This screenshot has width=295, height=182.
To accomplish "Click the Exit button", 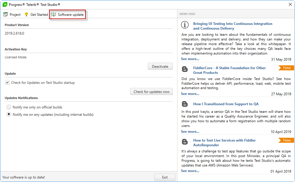I will pyautogui.click(x=165, y=177).
